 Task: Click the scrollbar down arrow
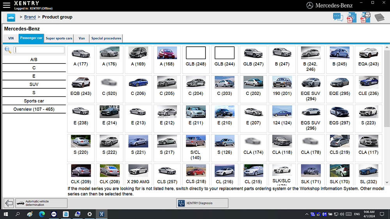pyautogui.click(x=387, y=182)
